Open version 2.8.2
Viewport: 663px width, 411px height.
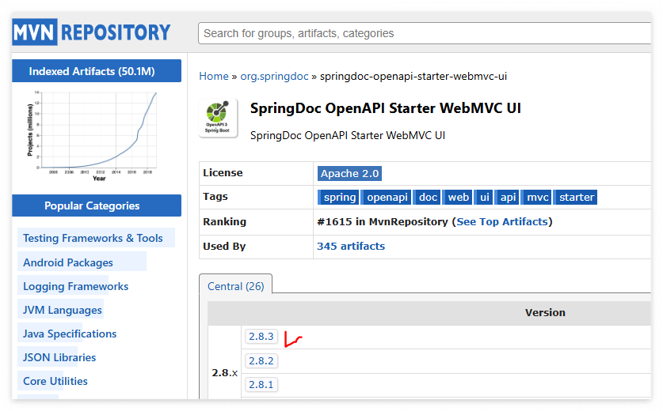261,360
